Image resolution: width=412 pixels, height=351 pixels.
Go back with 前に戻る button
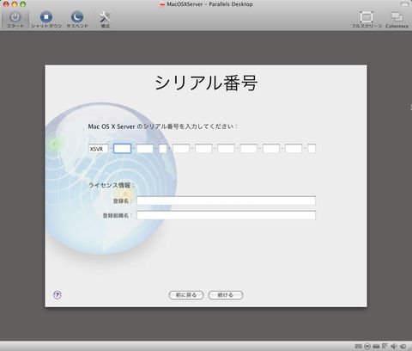click(186, 295)
